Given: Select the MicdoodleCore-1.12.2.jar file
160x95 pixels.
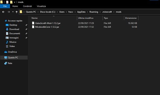Looking at the screenshot, I should point(47,27).
